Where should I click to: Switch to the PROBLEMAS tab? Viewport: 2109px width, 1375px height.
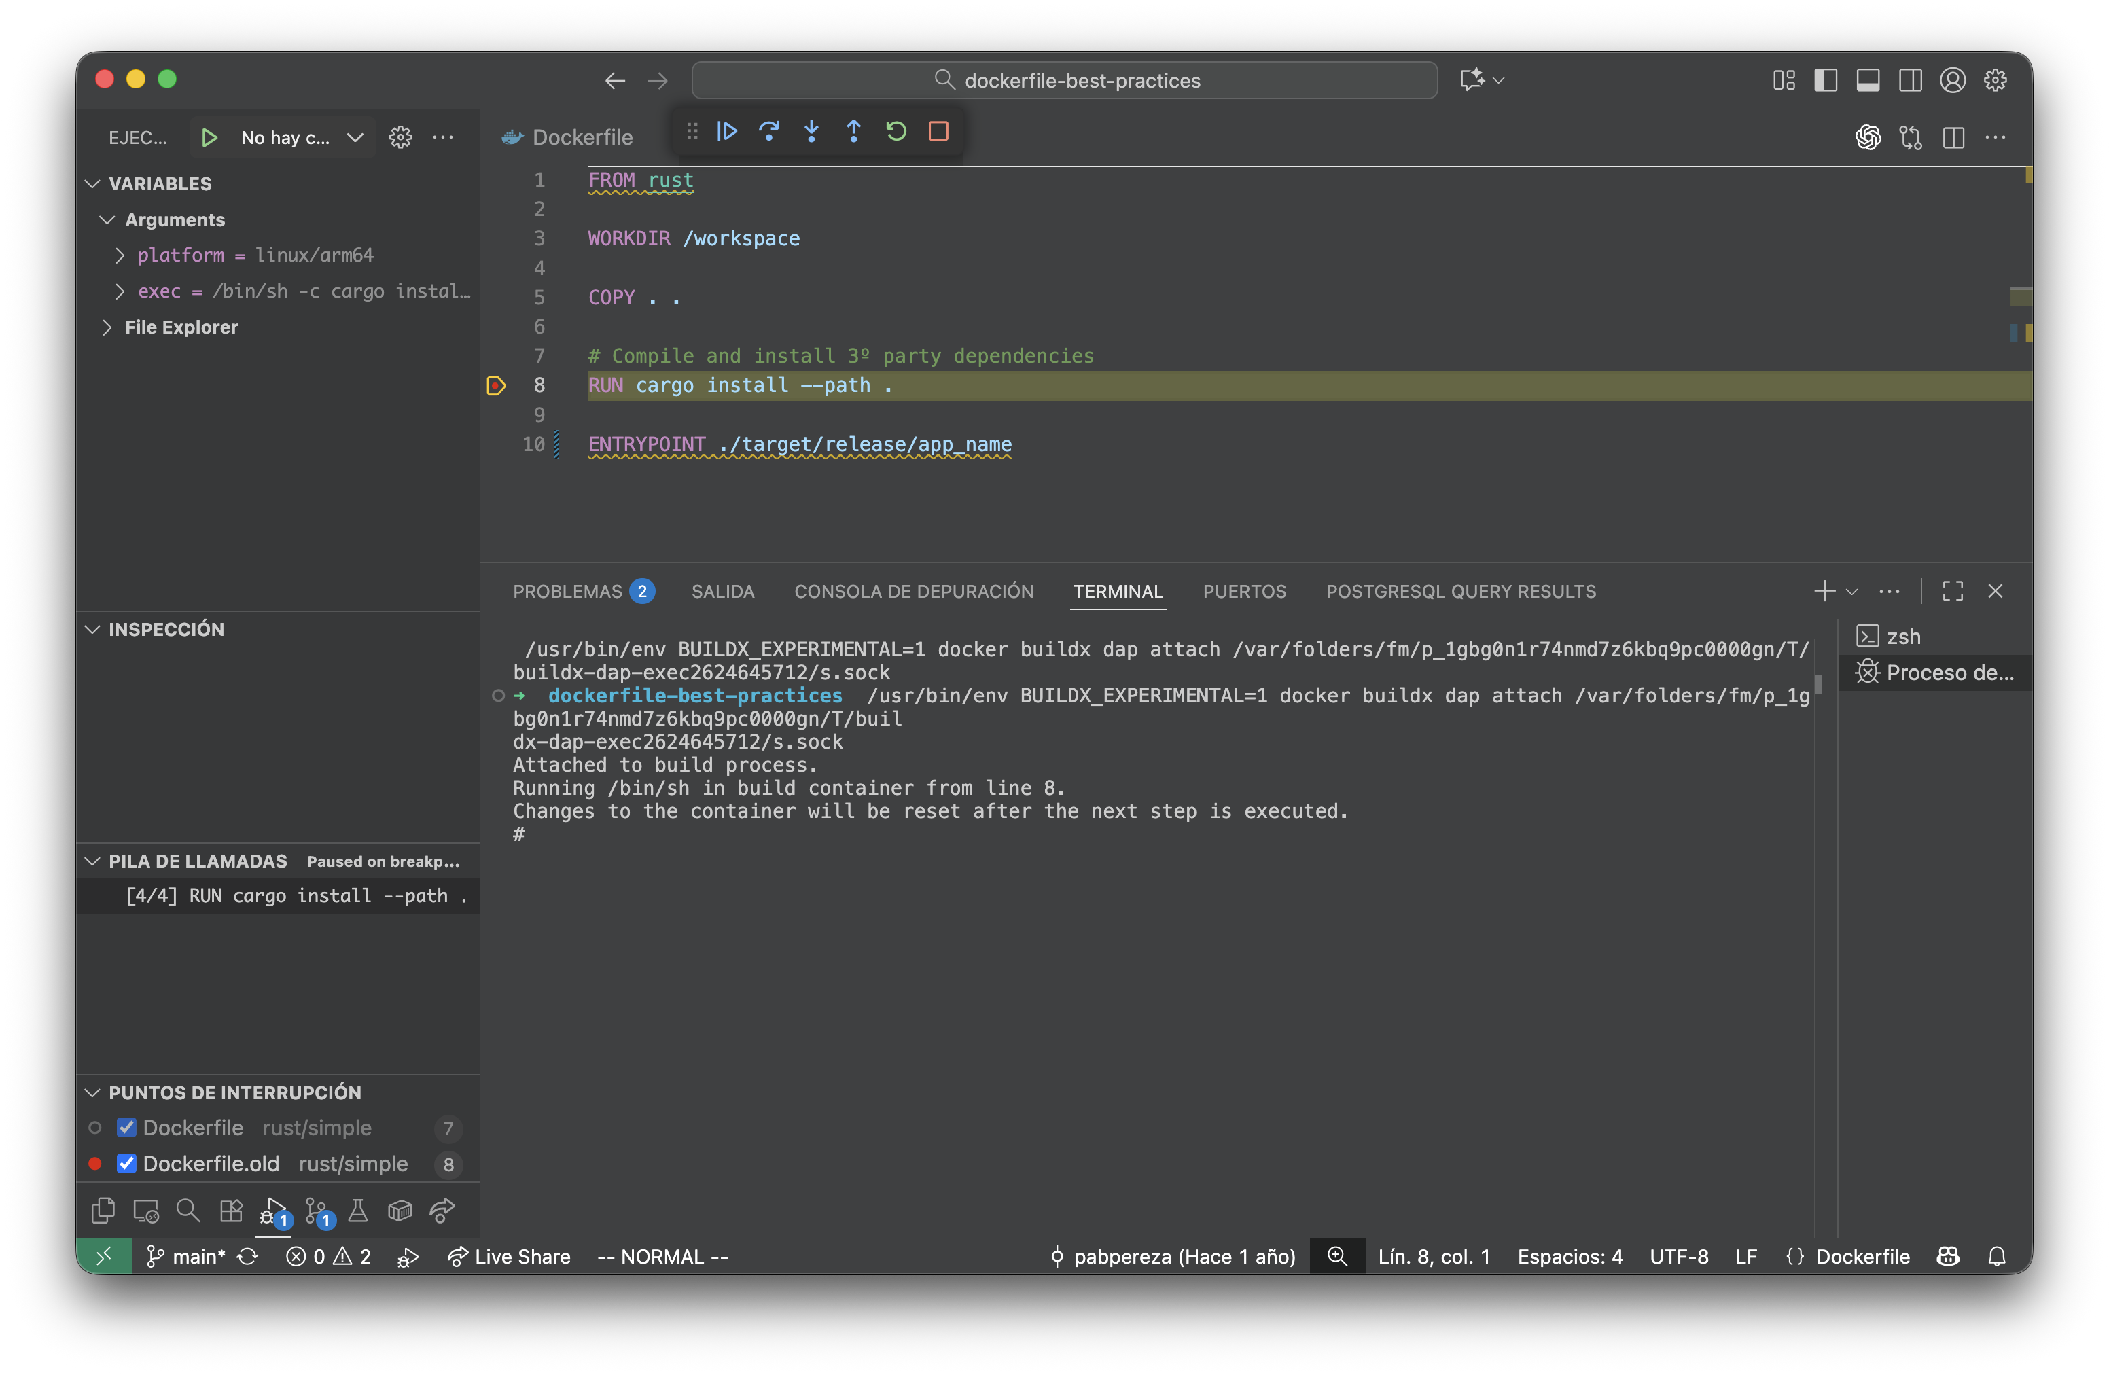coord(567,591)
